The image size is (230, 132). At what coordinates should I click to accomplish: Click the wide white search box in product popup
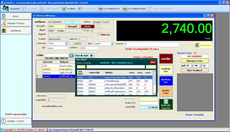[116, 67]
